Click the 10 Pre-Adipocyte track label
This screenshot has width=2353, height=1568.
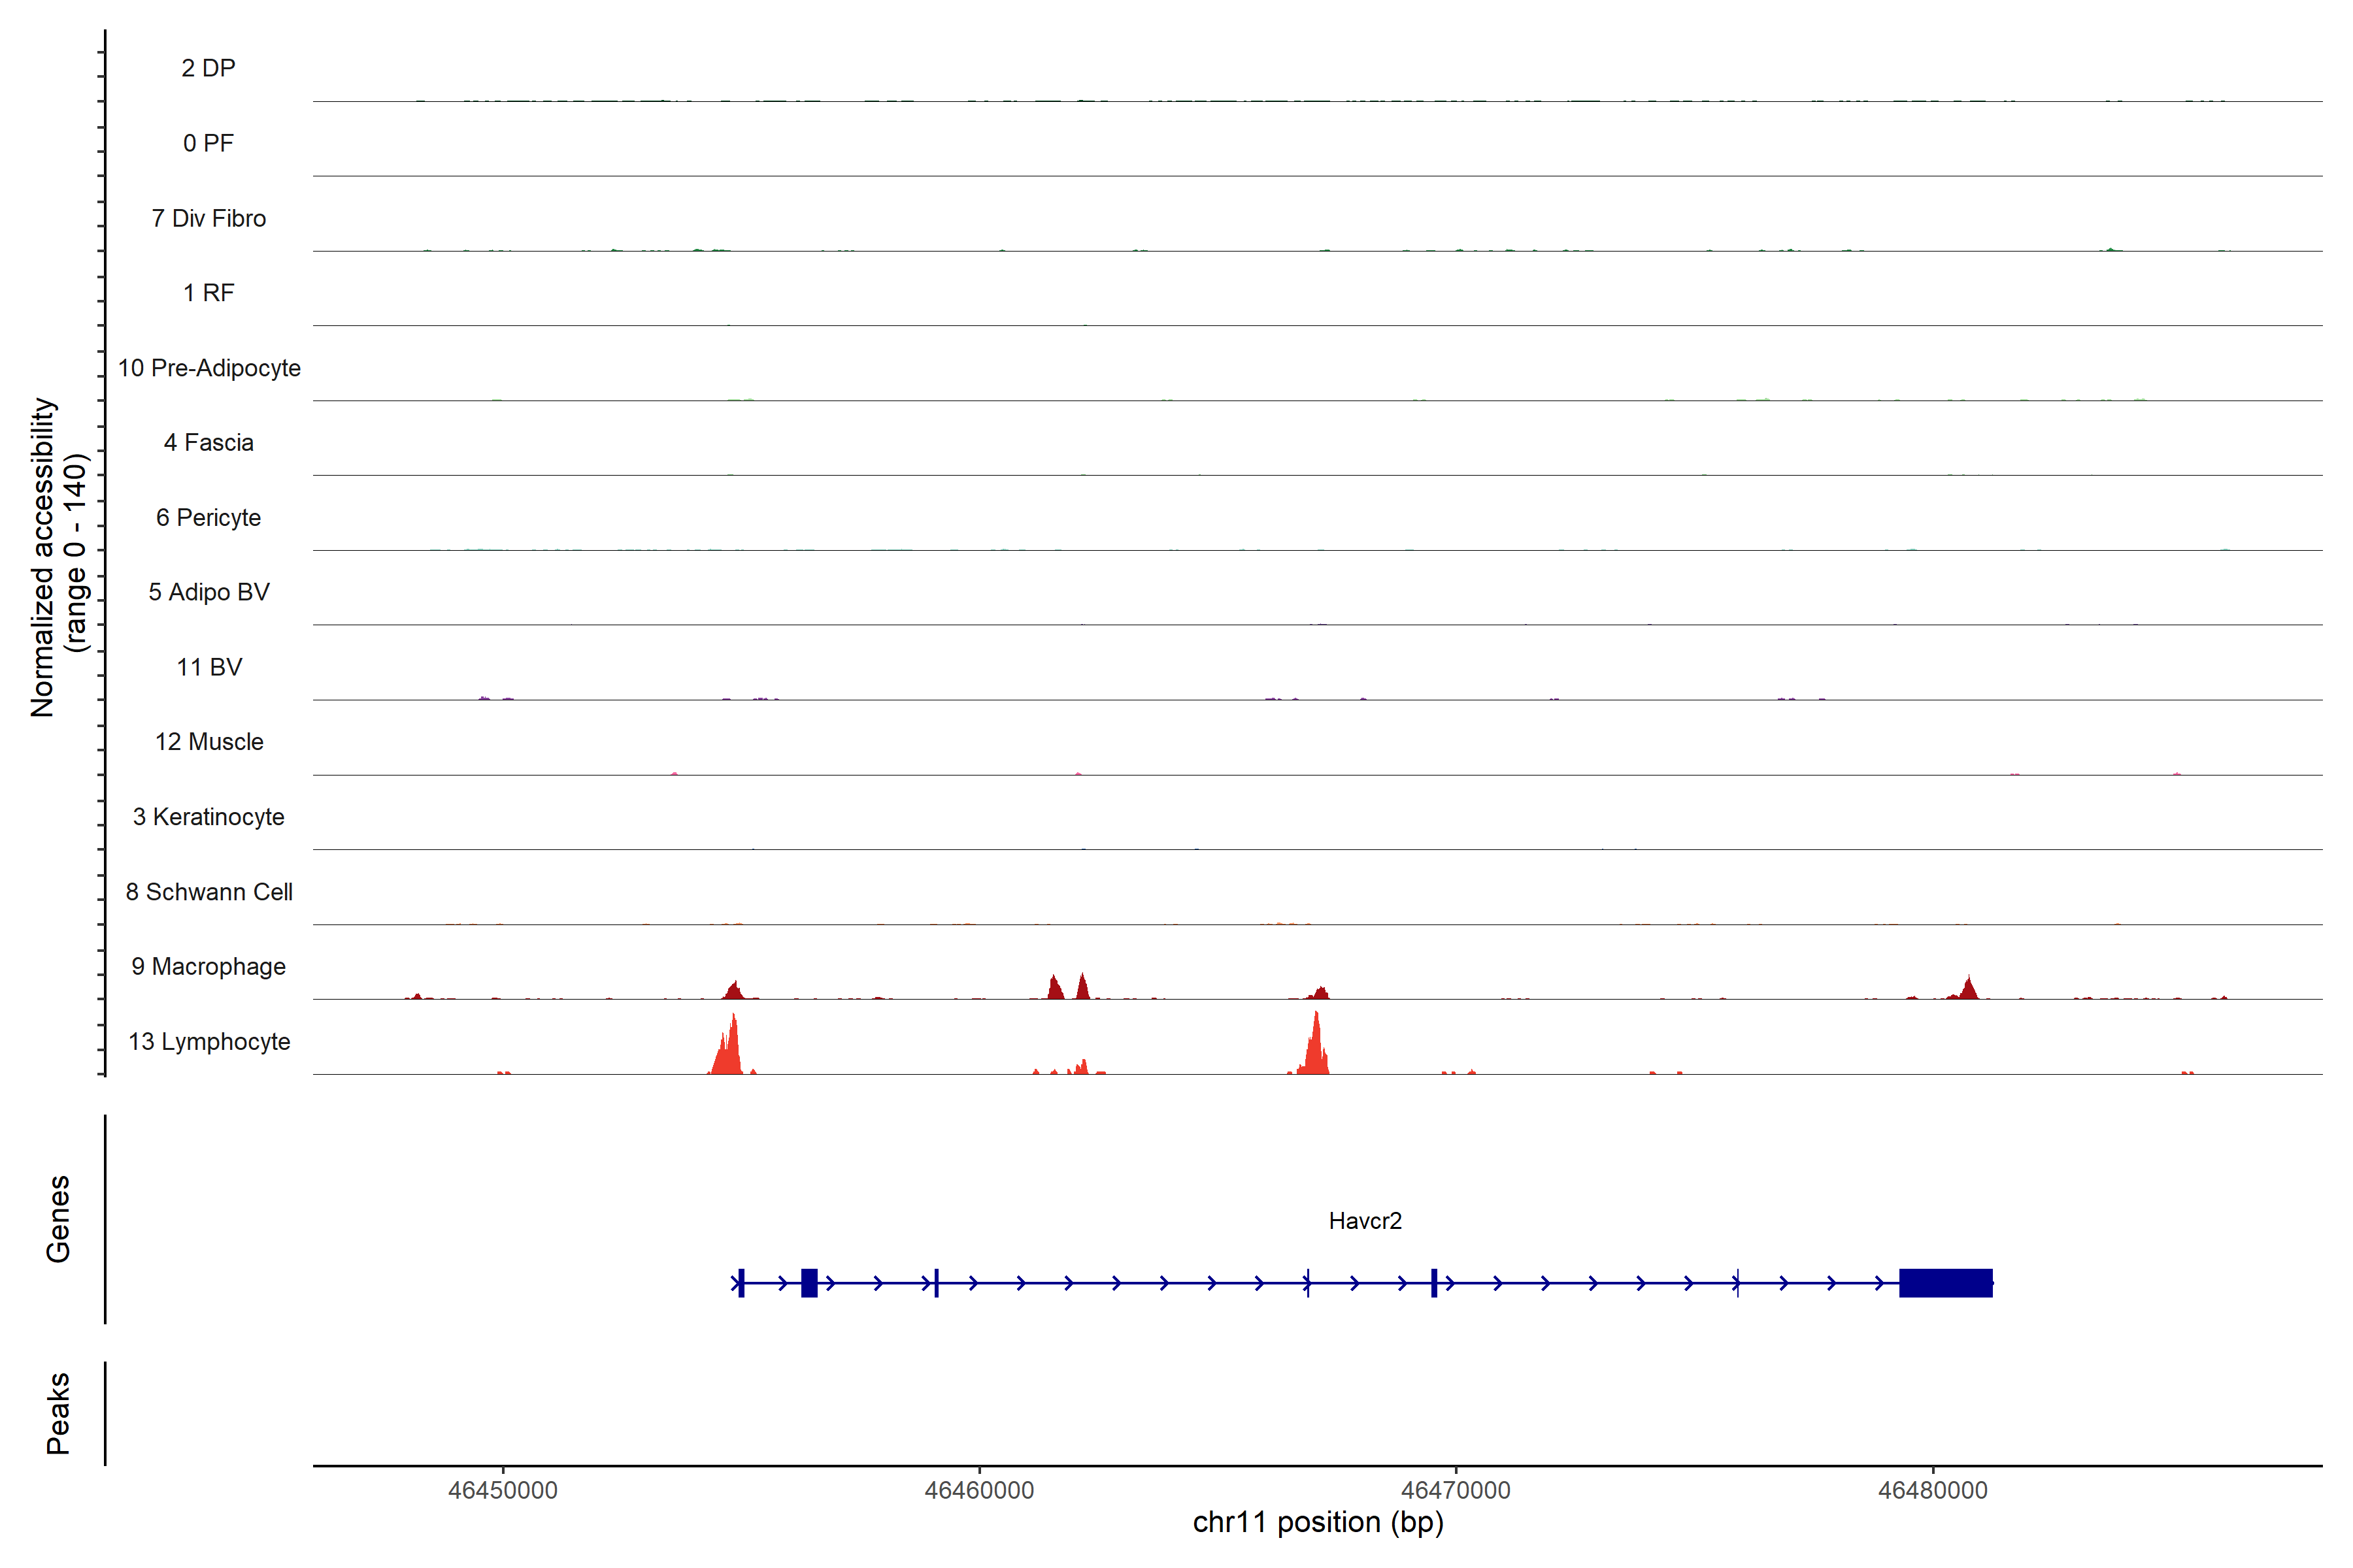[x=209, y=368]
